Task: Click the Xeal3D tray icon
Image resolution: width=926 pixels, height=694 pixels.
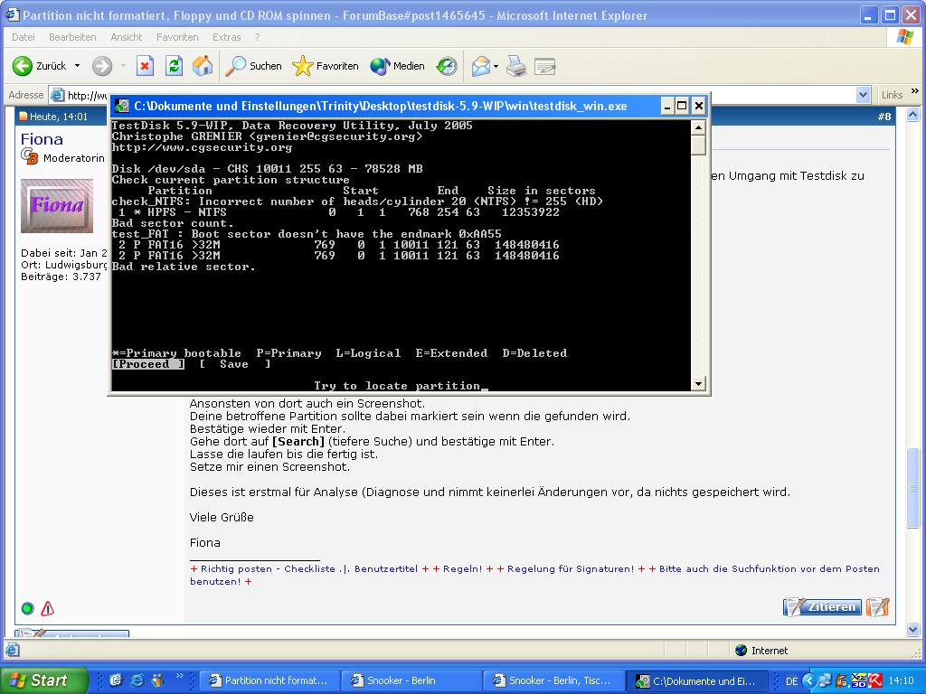Action: point(859,680)
